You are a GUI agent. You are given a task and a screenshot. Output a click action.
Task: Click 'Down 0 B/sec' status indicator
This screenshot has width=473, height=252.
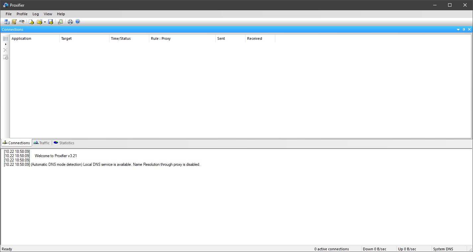pos(374,249)
